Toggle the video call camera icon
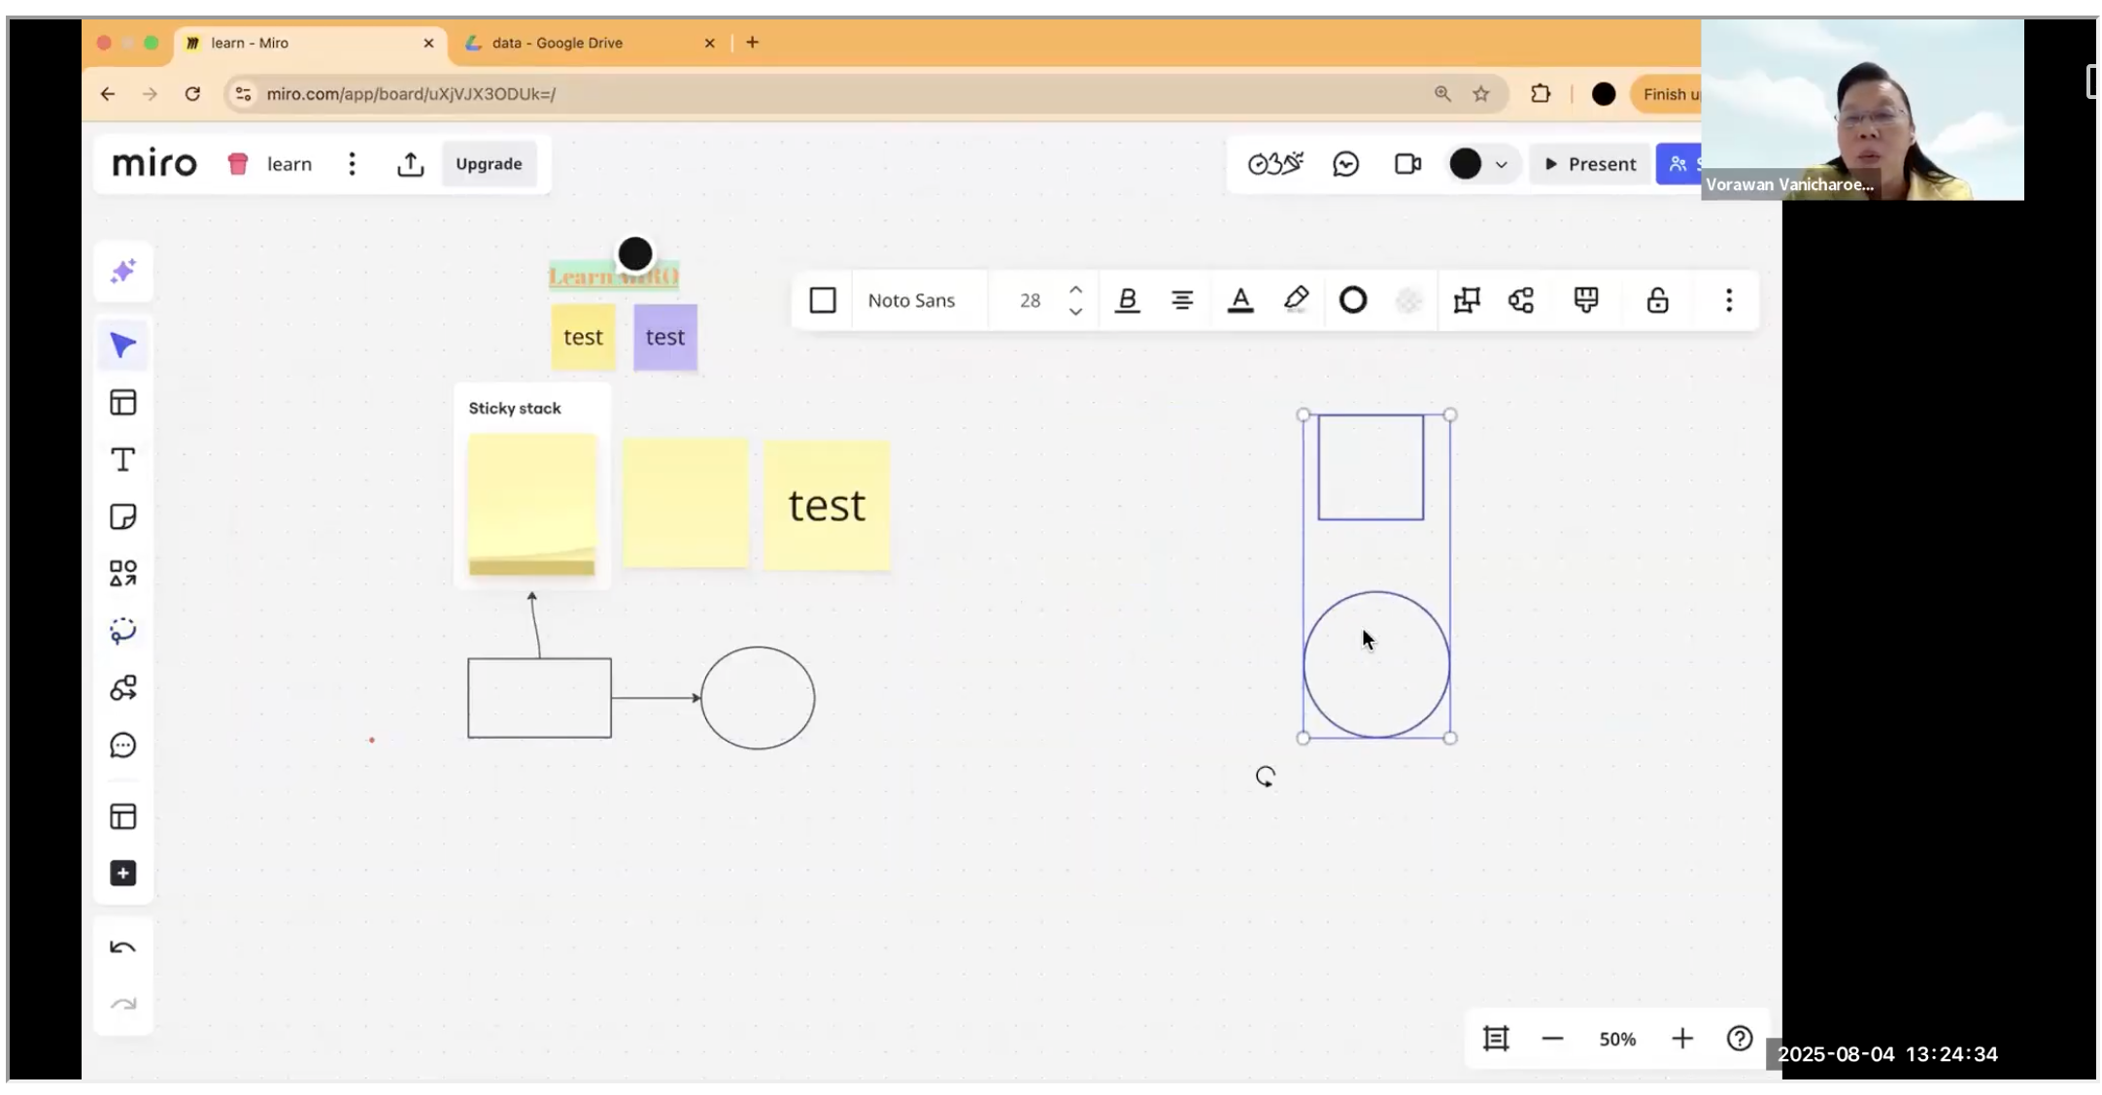 [1407, 164]
